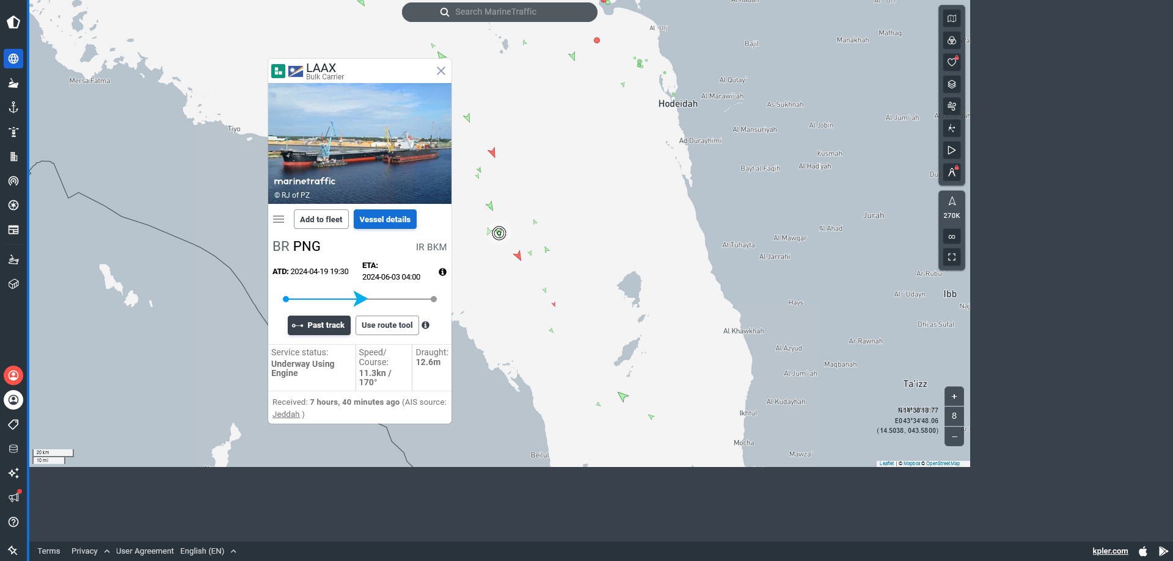Zoom in with the plus button

click(x=954, y=397)
